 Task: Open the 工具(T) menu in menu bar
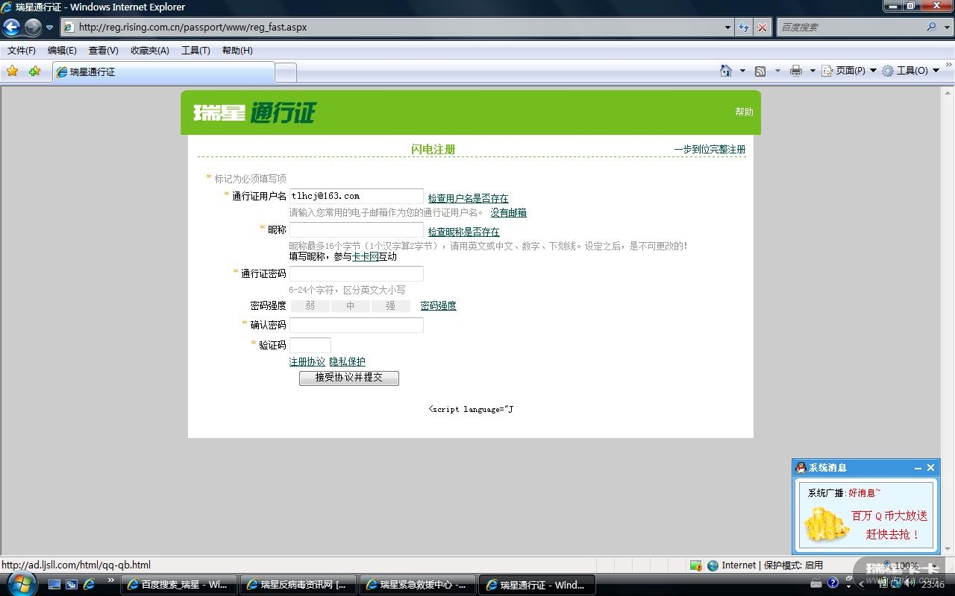(195, 51)
